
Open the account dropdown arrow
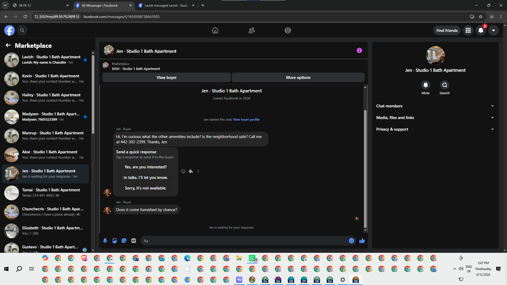click(494, 30)
